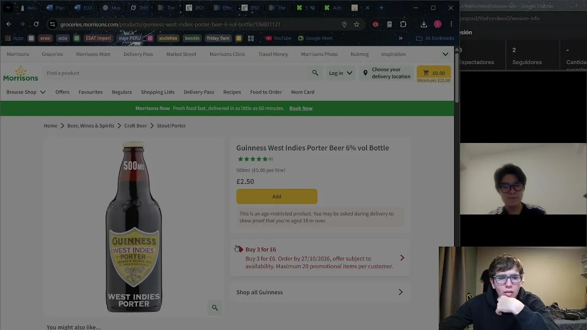Open Chrome downloads
The width and height of the screenshot is (587, 330).
[x=424, y=24]
